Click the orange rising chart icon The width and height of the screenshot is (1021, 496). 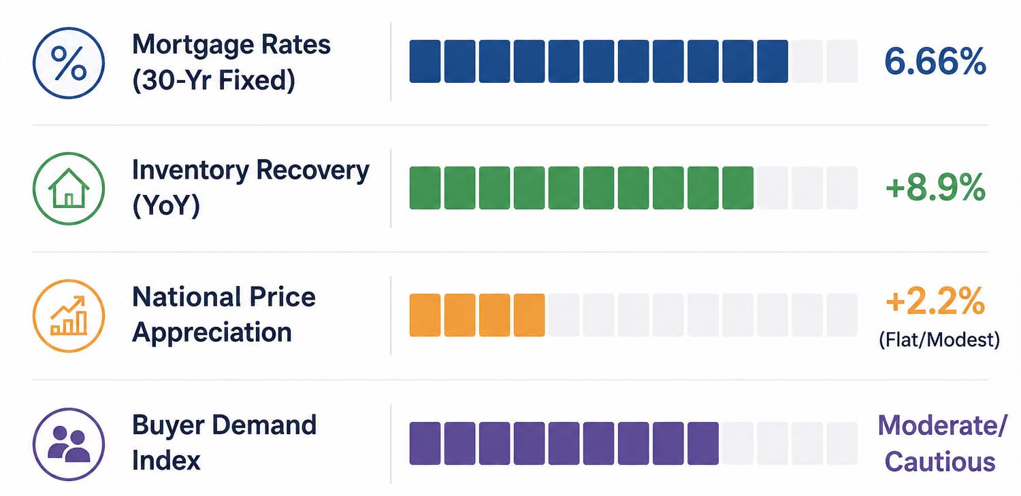[69, 316]
